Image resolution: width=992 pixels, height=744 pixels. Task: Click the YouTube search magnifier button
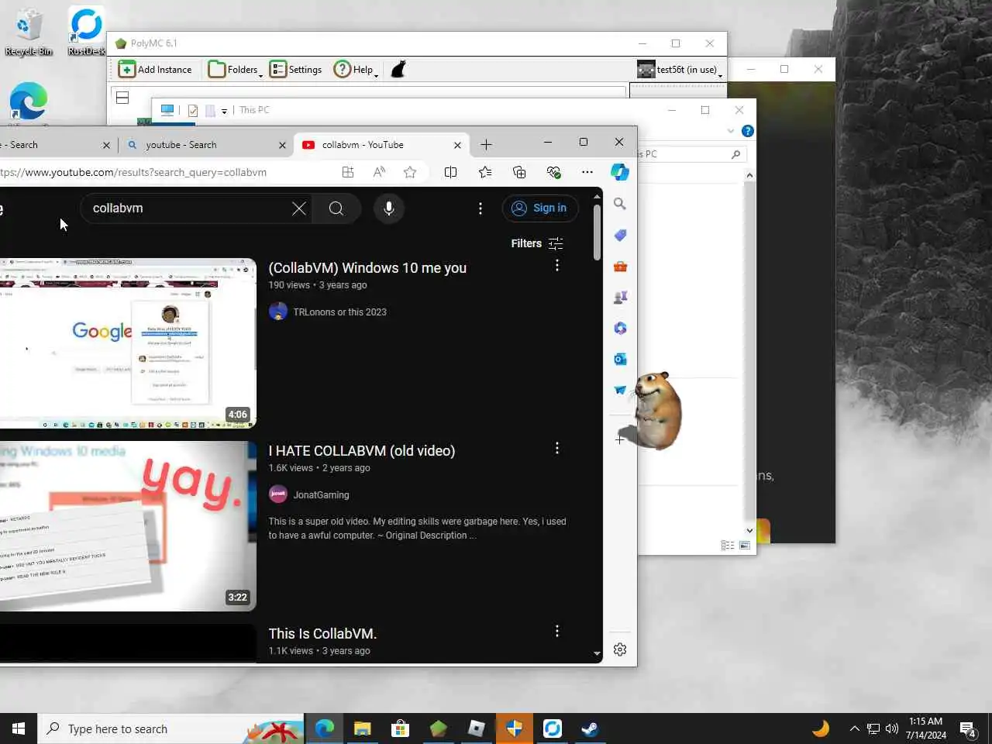(336, 208)
